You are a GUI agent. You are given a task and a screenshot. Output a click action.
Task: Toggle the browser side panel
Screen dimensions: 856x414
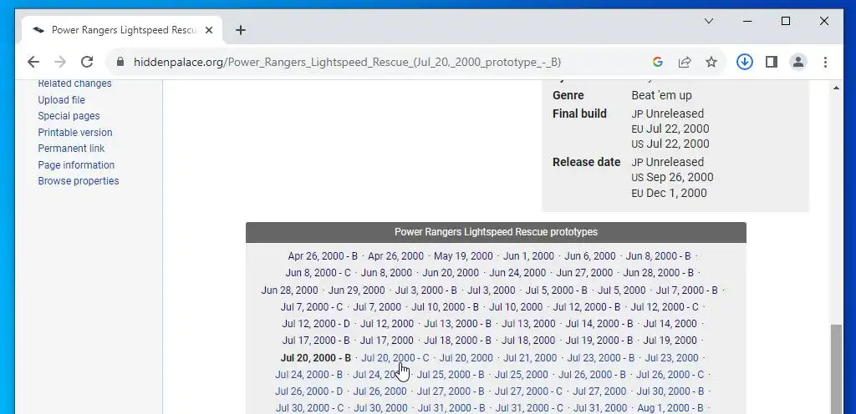point(772,62)
